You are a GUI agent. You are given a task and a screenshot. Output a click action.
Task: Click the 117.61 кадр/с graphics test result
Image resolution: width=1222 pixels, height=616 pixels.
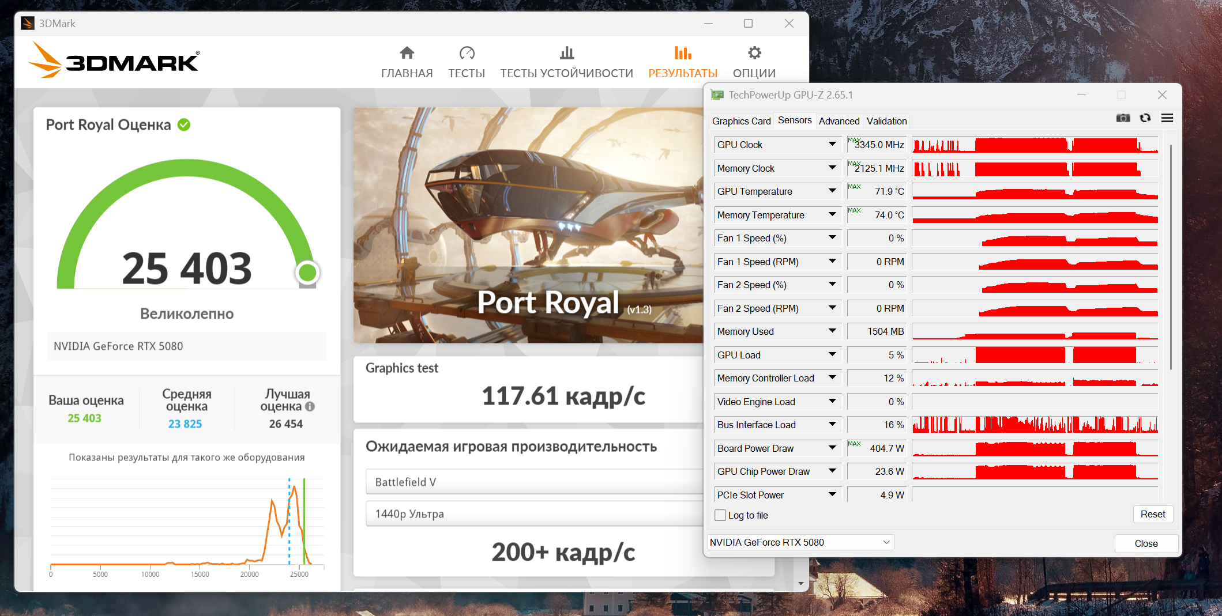(x=563, y=396)
